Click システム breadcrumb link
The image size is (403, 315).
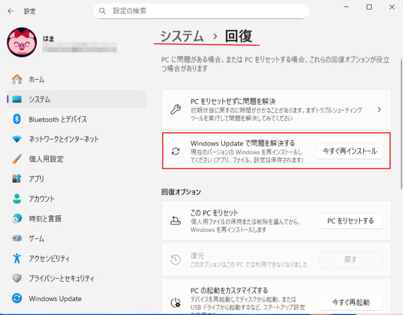tap(182, 36)
